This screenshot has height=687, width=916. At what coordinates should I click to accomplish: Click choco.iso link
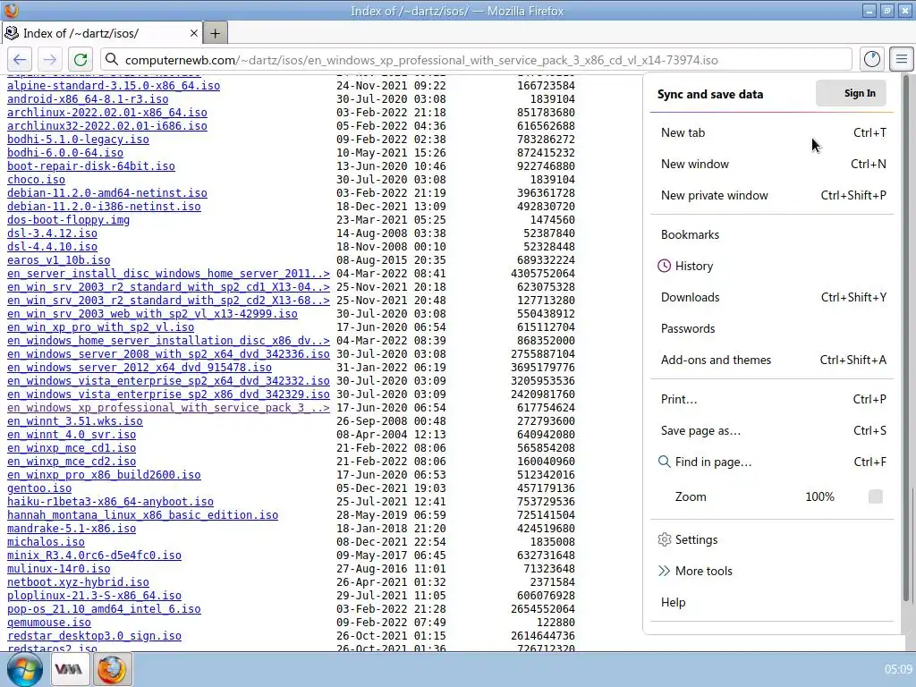pyautogui.click(x=36, y=180)
